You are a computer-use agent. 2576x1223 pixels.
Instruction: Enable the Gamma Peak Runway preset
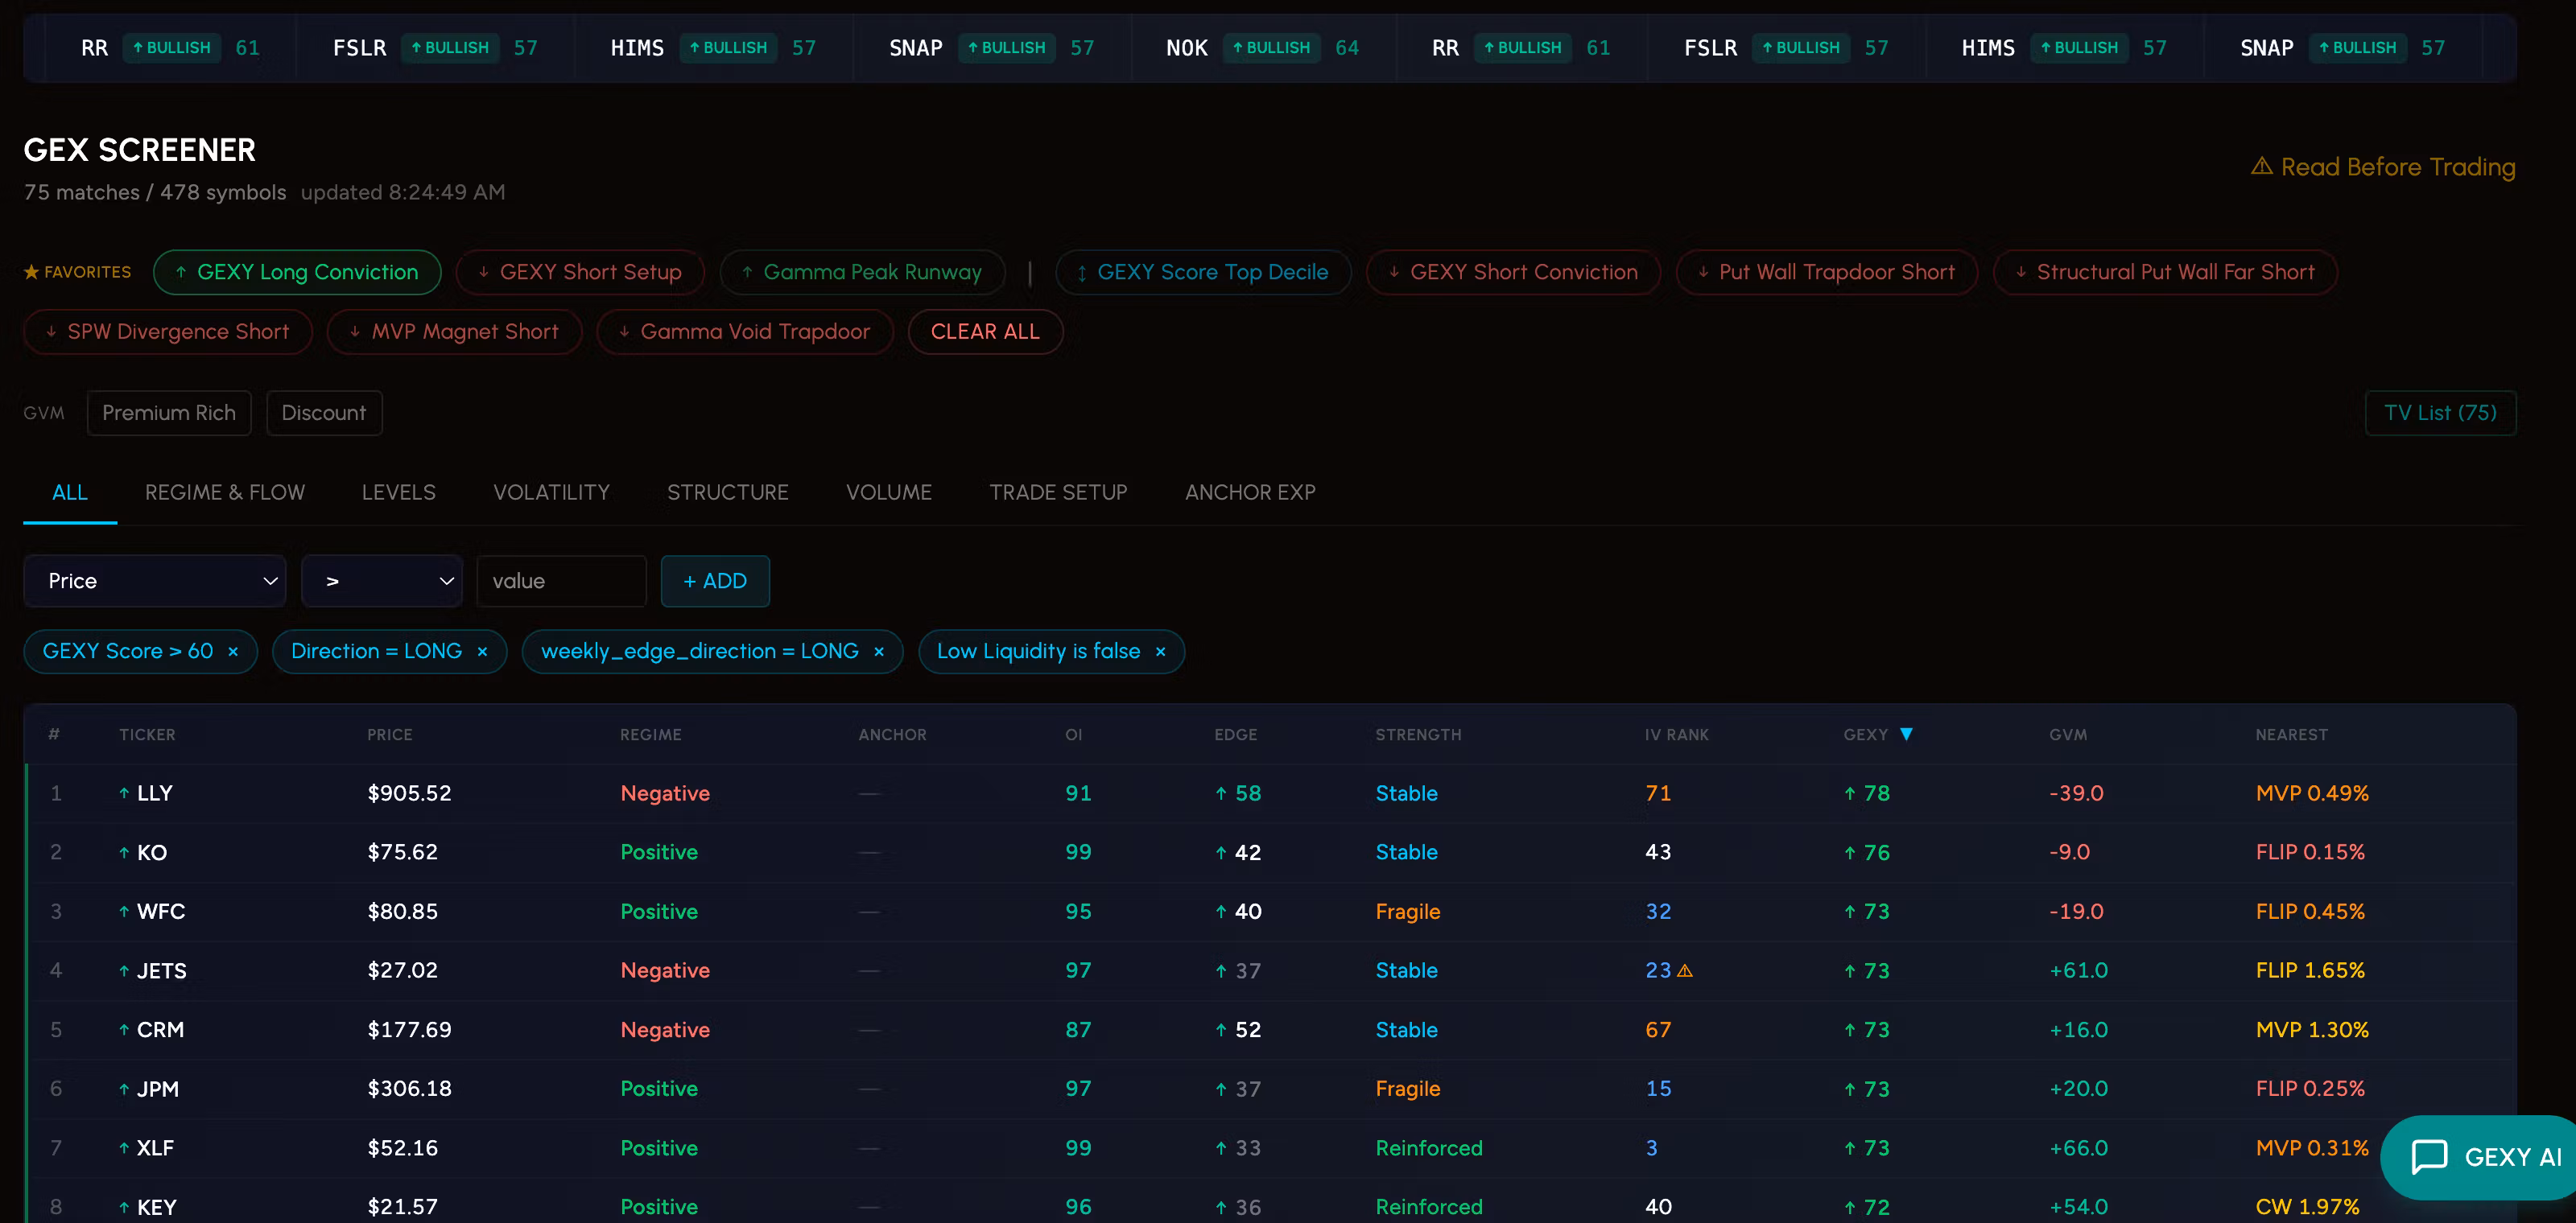[862, 272]
